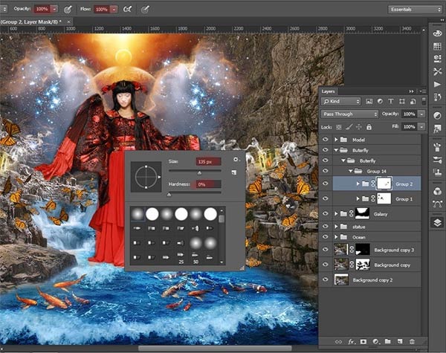Expand the Ocean group triangle

[336, 236]
